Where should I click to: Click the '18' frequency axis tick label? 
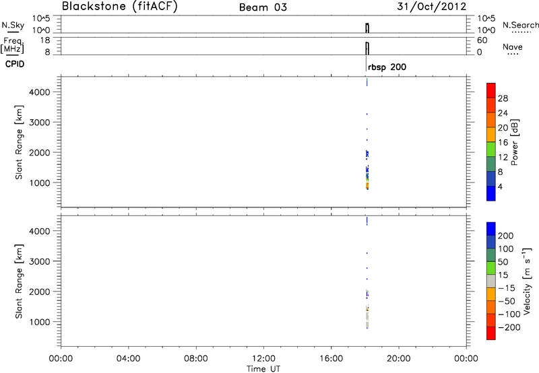[45, 40]
